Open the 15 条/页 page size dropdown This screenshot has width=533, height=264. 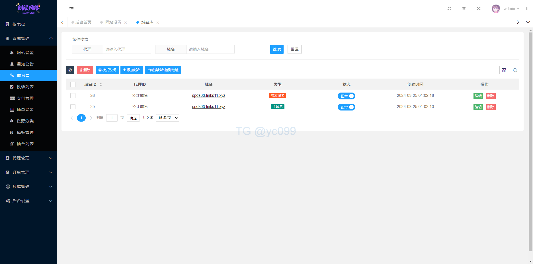point(167,118)
